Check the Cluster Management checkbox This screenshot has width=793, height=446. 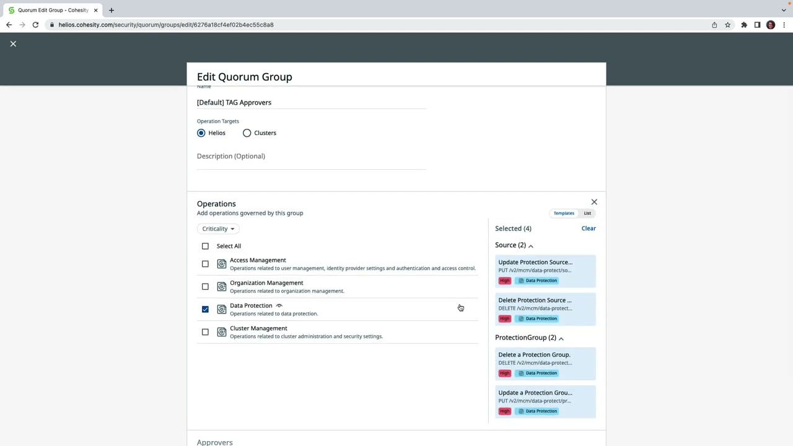[205, 332]
